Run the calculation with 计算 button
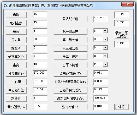Viewport: 137px width, 115px height. pyautogui.click(x=122, y=107)
